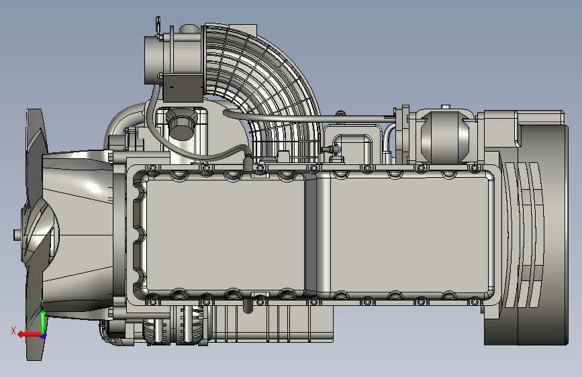582x377 pixels.
Task: Select the right flat side cover panel
Action: tap(409, 233)
